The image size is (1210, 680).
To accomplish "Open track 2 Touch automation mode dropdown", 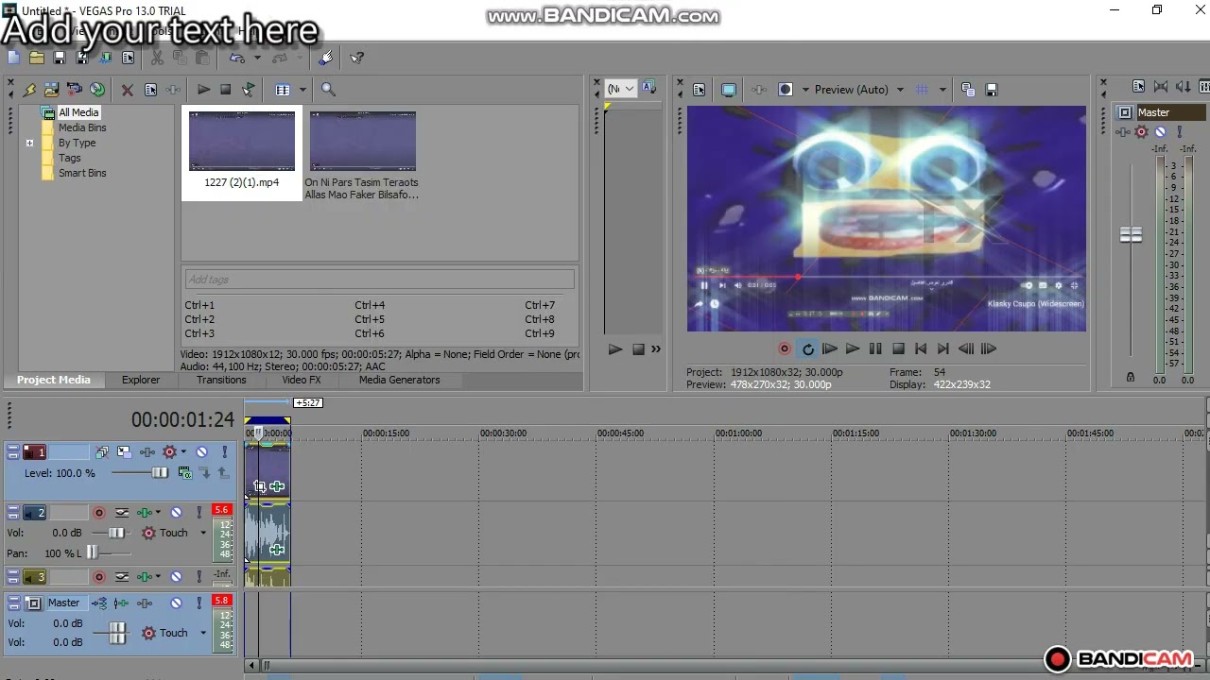I will click(202, 534).
